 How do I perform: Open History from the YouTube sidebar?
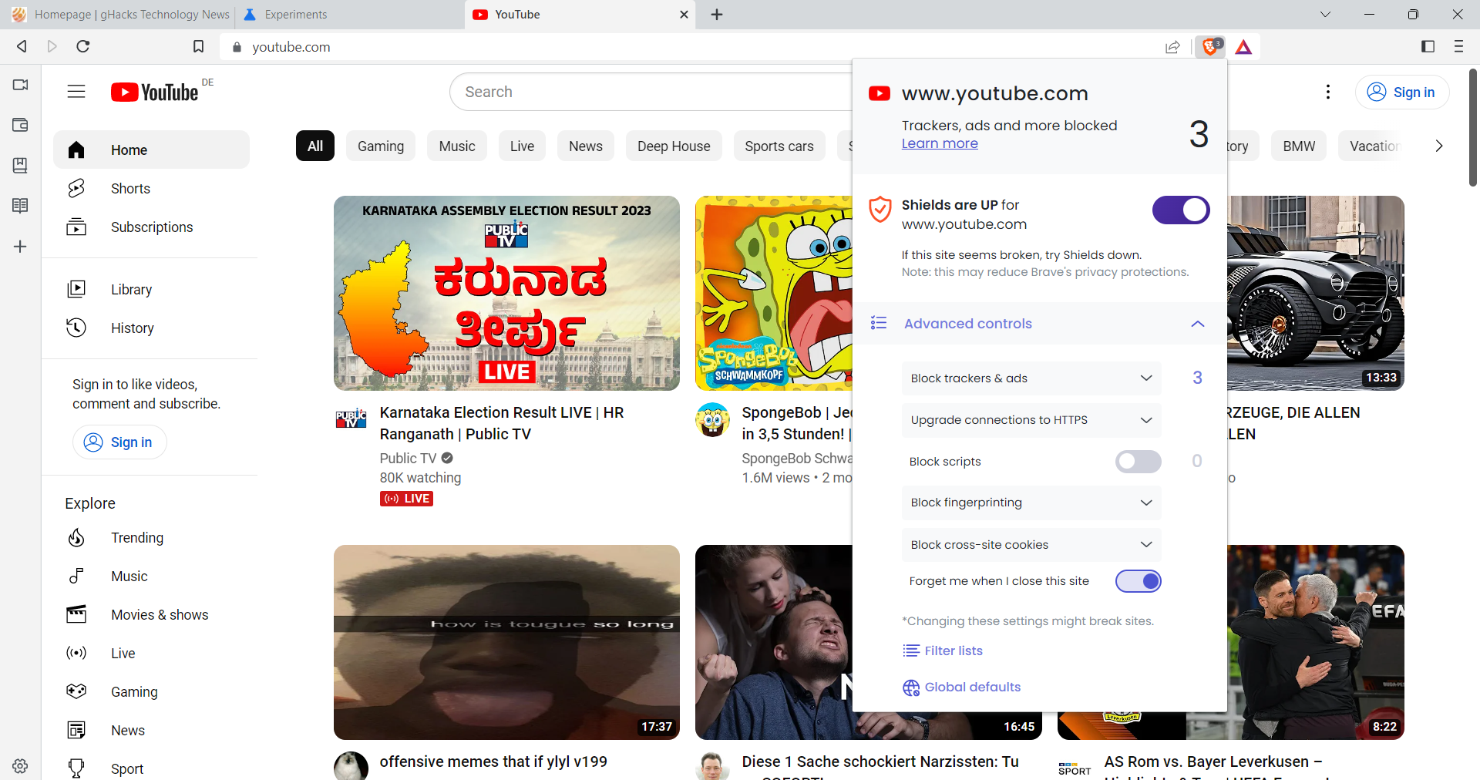132,328
